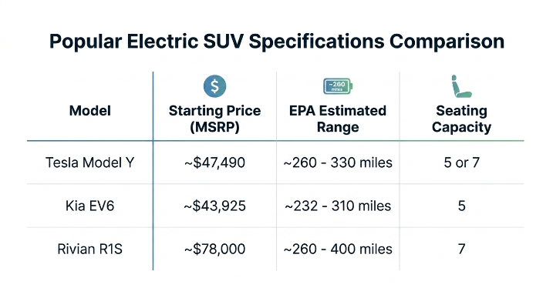Click the Popular Electric SUV Specifications title
This screenshot has width=553, height=308.
[x=276, y=42]
